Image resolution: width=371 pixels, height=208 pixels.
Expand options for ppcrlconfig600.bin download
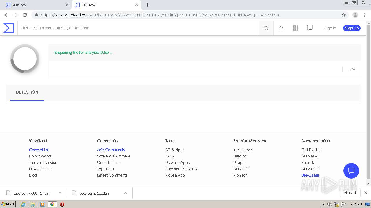[126, 193]
